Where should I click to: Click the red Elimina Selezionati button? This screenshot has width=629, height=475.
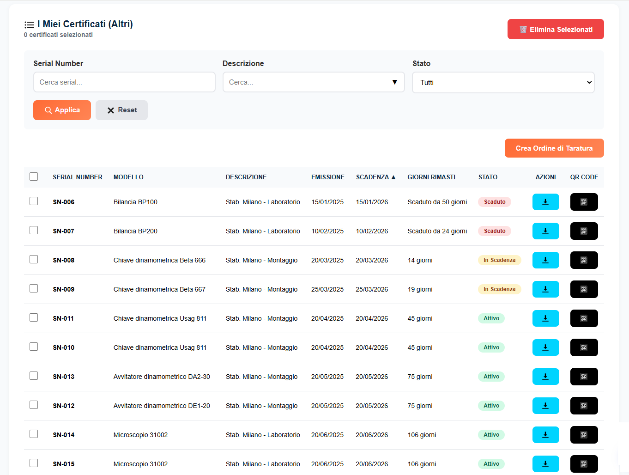[x=555, y=29]
